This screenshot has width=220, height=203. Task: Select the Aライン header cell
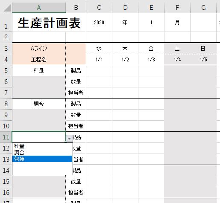point(39,49)
